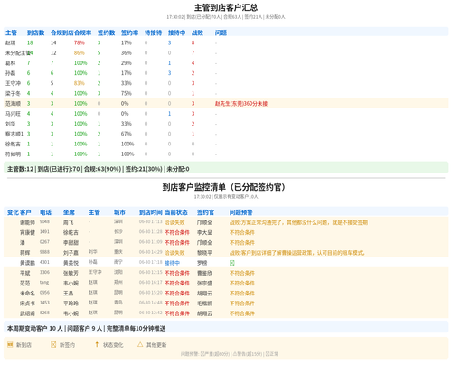
Task: Click the orange 83% compliance rate value
Action: [x=80, y=83]
